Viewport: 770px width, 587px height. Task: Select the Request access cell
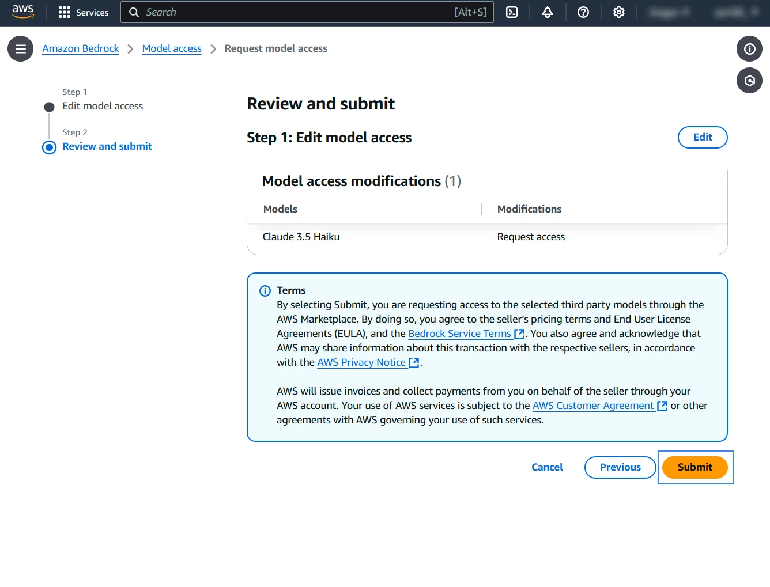[531, 237]
